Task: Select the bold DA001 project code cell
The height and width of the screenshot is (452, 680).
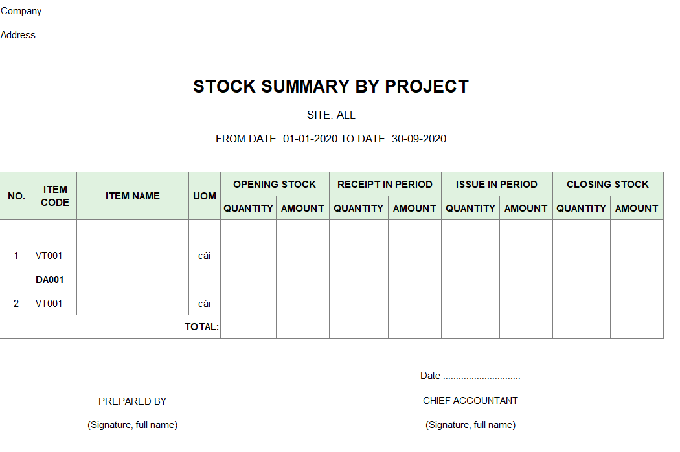Action: tap(55, 279)
